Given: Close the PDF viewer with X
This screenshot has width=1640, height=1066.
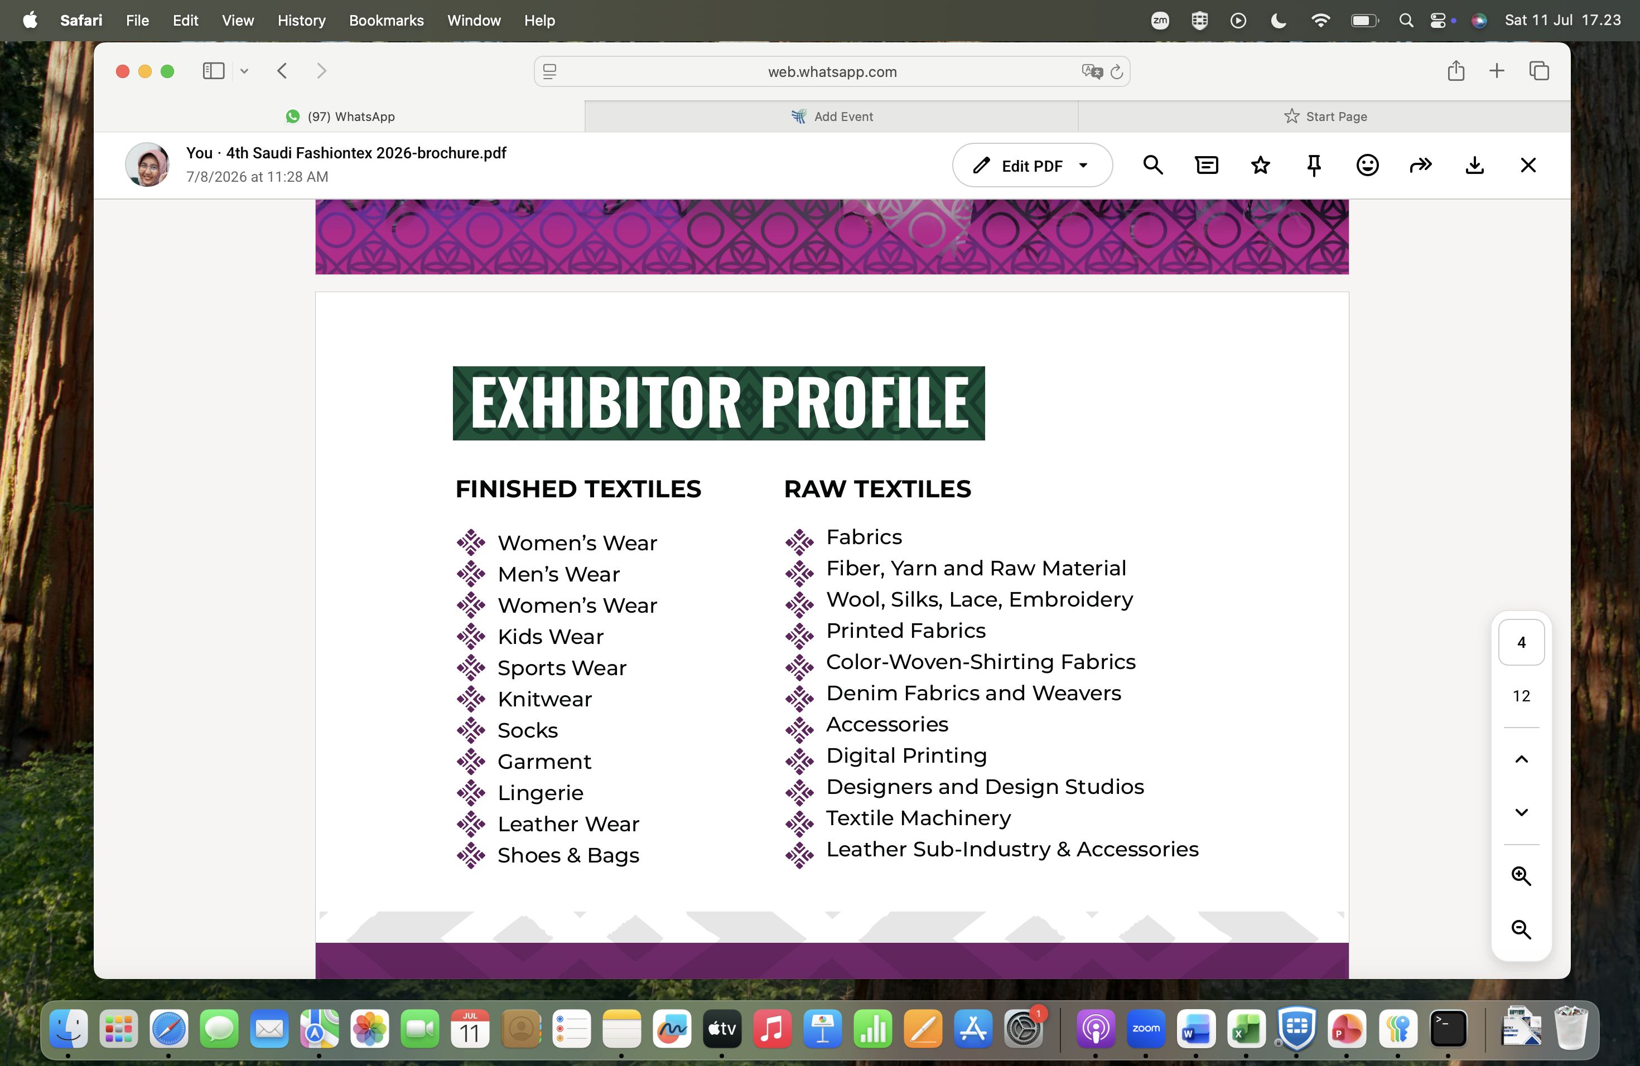Looking at the screenshot, I should [x=1528, y=165].
